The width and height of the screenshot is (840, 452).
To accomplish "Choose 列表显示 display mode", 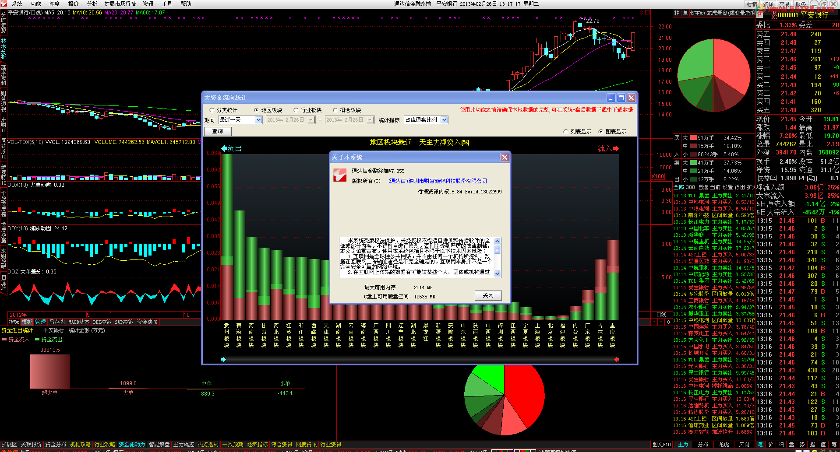I will click(x=566, y=132).
